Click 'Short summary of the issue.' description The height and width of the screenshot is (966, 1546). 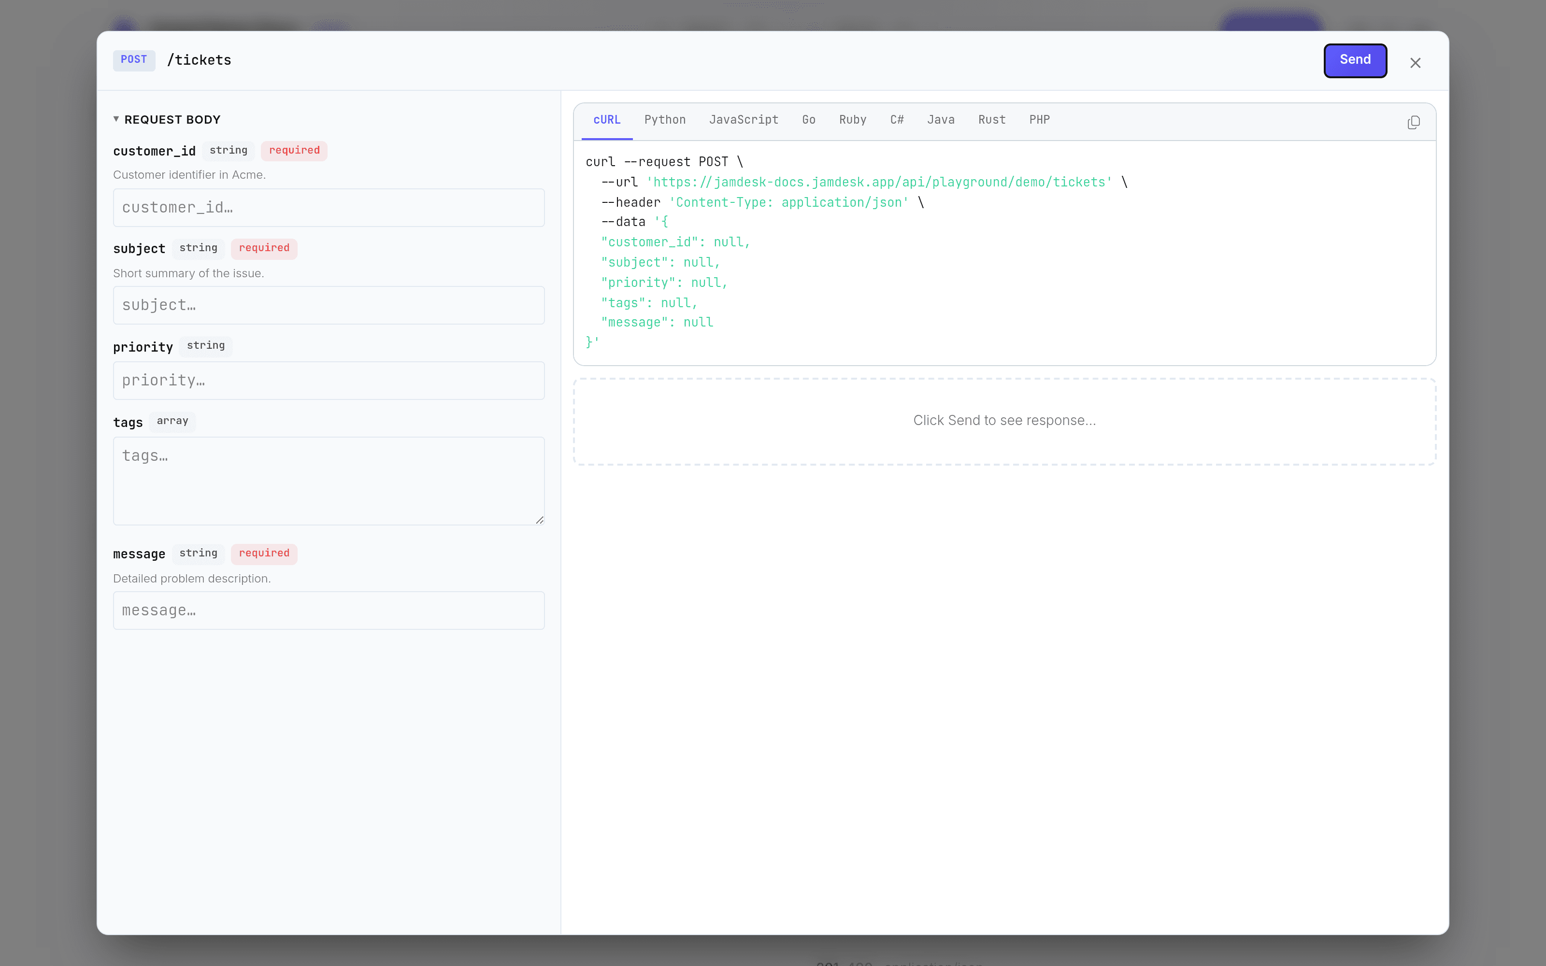188,273
